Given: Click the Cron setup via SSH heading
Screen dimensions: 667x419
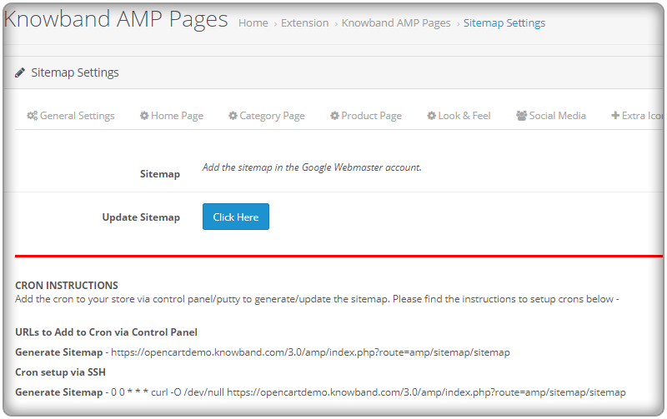Looking at the screenshot, I should coord(60,372).
